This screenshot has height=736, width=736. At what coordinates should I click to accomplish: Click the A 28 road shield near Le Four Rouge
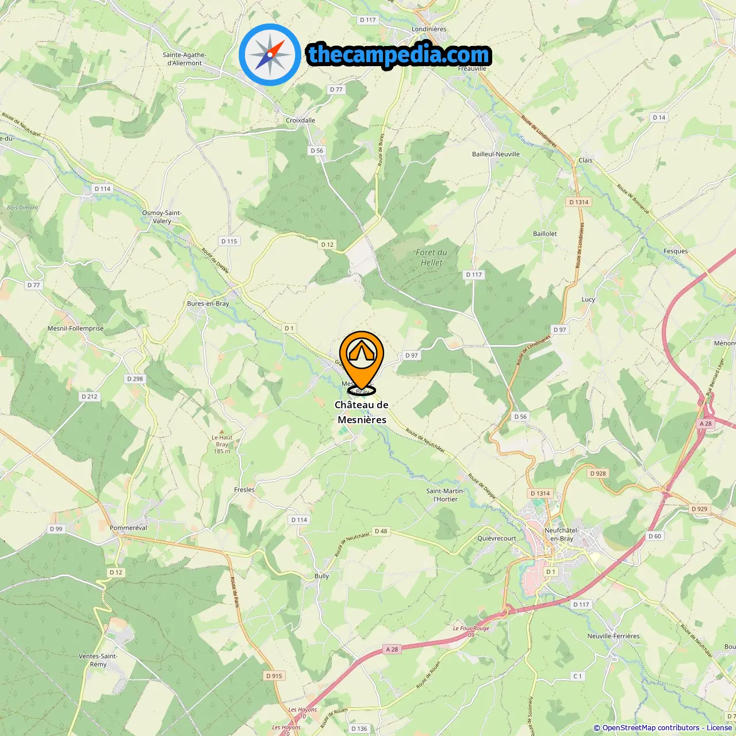pyautogui.click(x=392, y=649)
